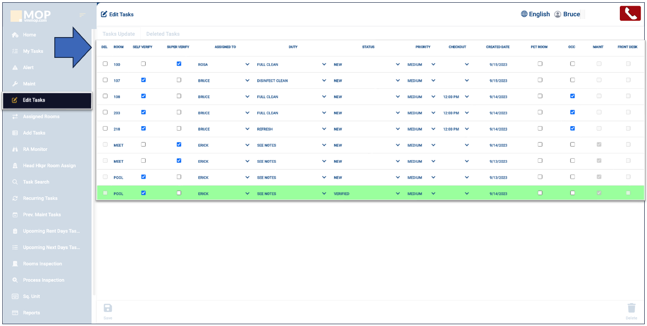Collapse sidebar using the hamburger menu icon
Screen dimensions: 647x326
coord(82,15)
